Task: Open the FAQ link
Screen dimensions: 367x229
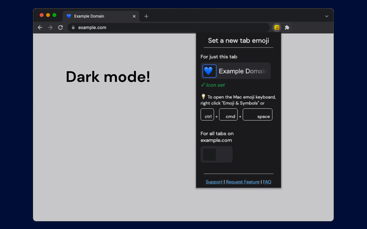Action: pos(267,182)
